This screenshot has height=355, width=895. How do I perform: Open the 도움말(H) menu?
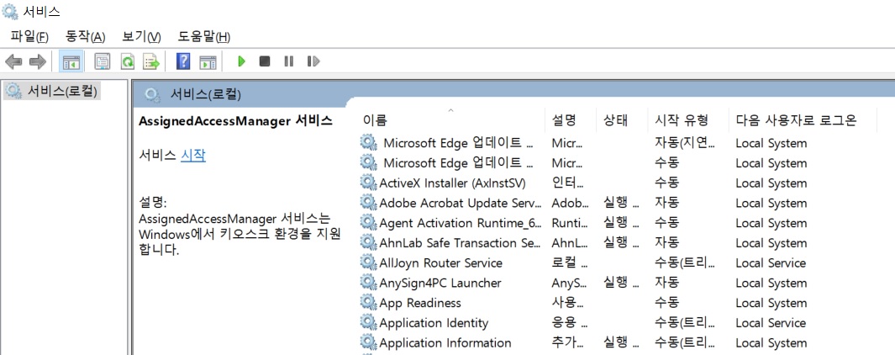click(204, 37)
